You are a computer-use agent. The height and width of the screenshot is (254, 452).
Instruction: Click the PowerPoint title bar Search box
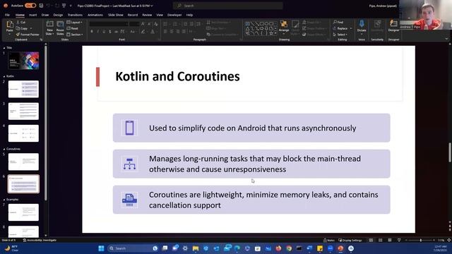tap(227, 6)
